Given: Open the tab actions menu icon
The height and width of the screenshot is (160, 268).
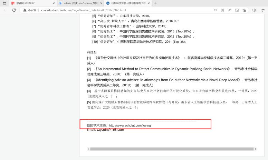Looking at the screenshot, I should coord(4,3).
